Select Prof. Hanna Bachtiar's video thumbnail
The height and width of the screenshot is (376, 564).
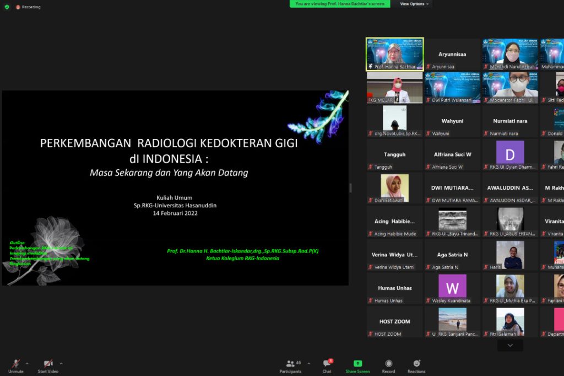[394, 53]
